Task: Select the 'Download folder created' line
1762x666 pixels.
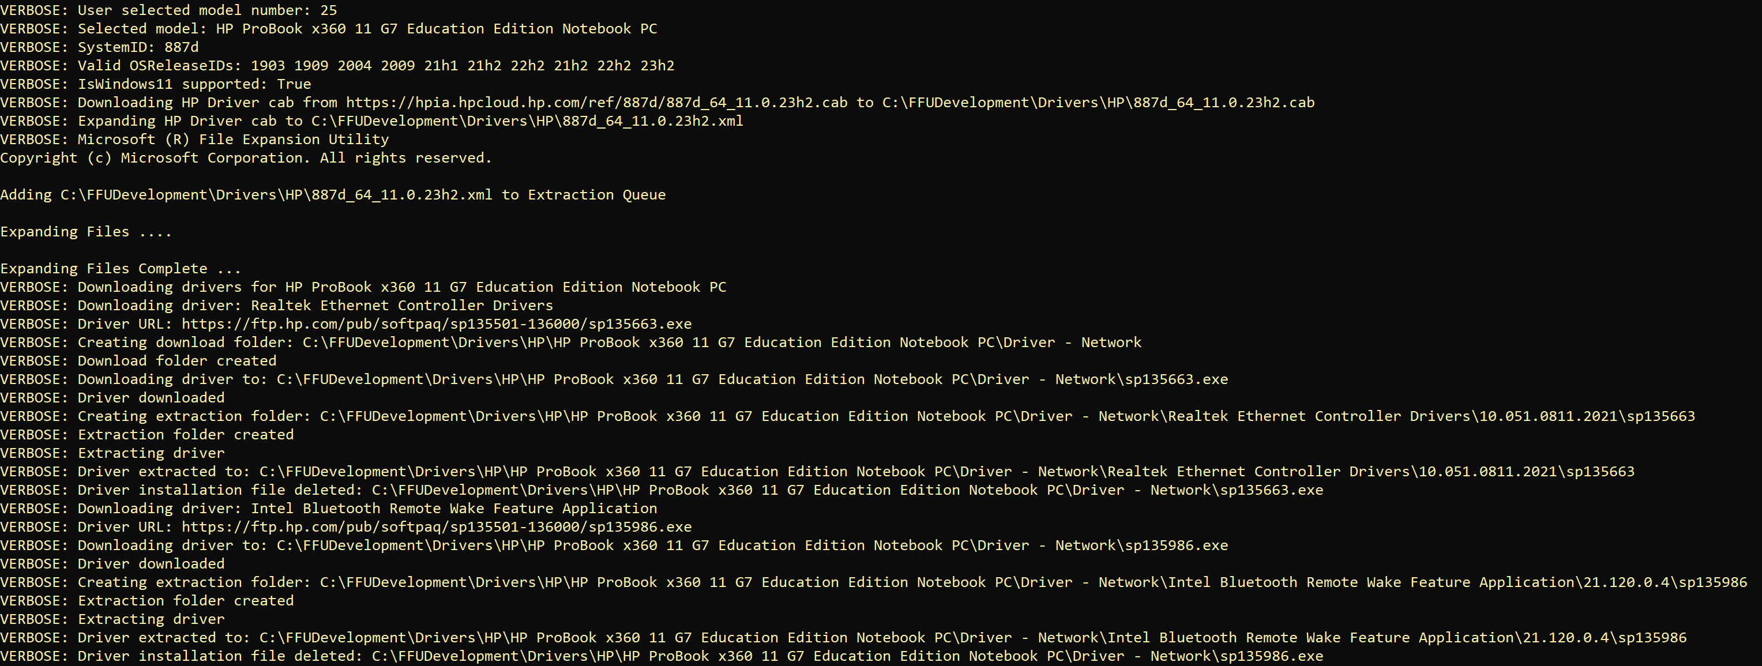Action: click(x=139, y=361)
